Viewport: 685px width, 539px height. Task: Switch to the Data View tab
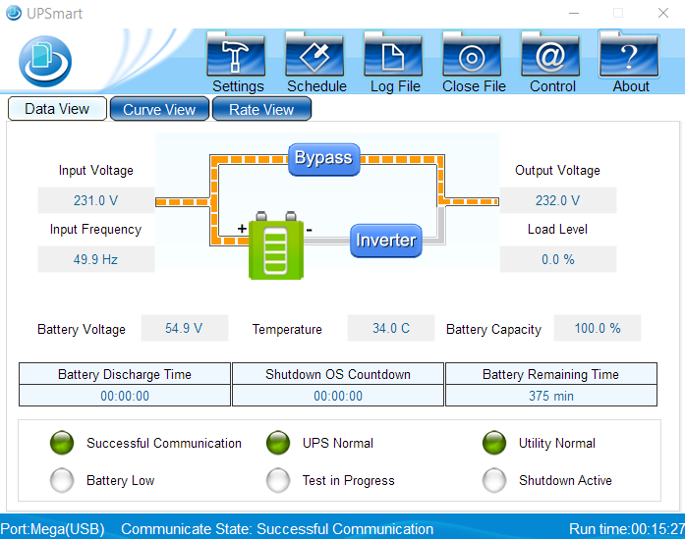(57, 109)
